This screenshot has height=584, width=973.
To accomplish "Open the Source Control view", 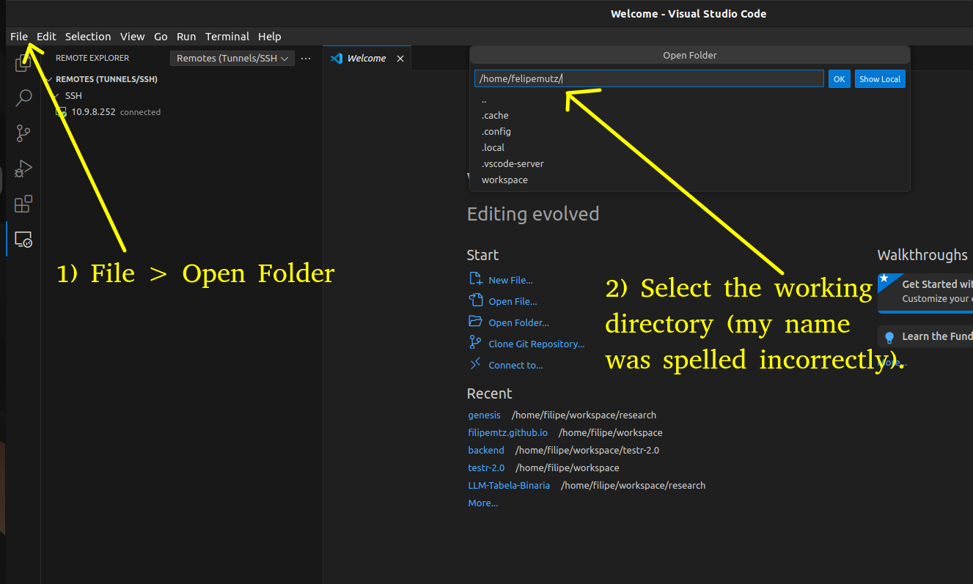I will 23,133.
